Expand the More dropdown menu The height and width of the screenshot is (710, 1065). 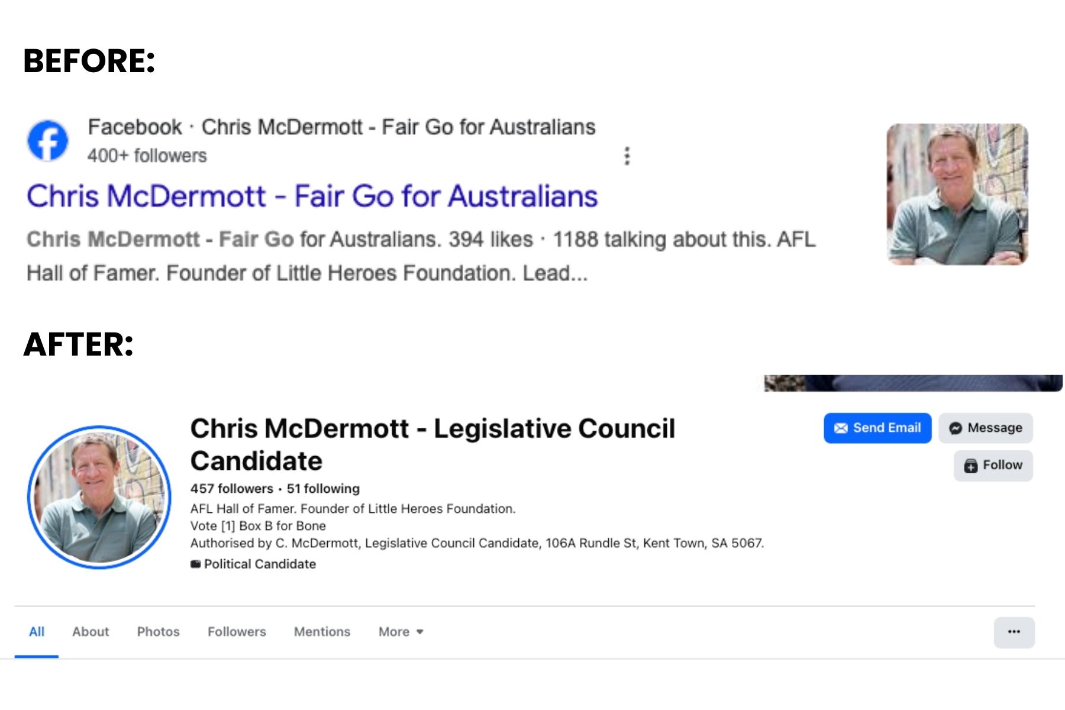tap(401, 632)
